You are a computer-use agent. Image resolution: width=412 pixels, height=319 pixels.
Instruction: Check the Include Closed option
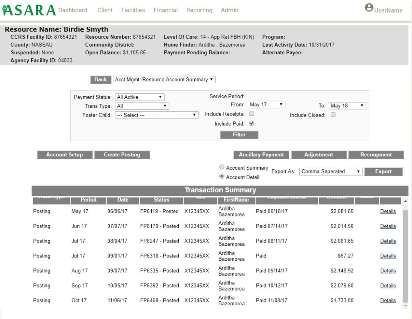[x=333, y=115]
